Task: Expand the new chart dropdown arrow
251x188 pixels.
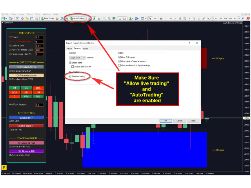Action: point(7,19)
